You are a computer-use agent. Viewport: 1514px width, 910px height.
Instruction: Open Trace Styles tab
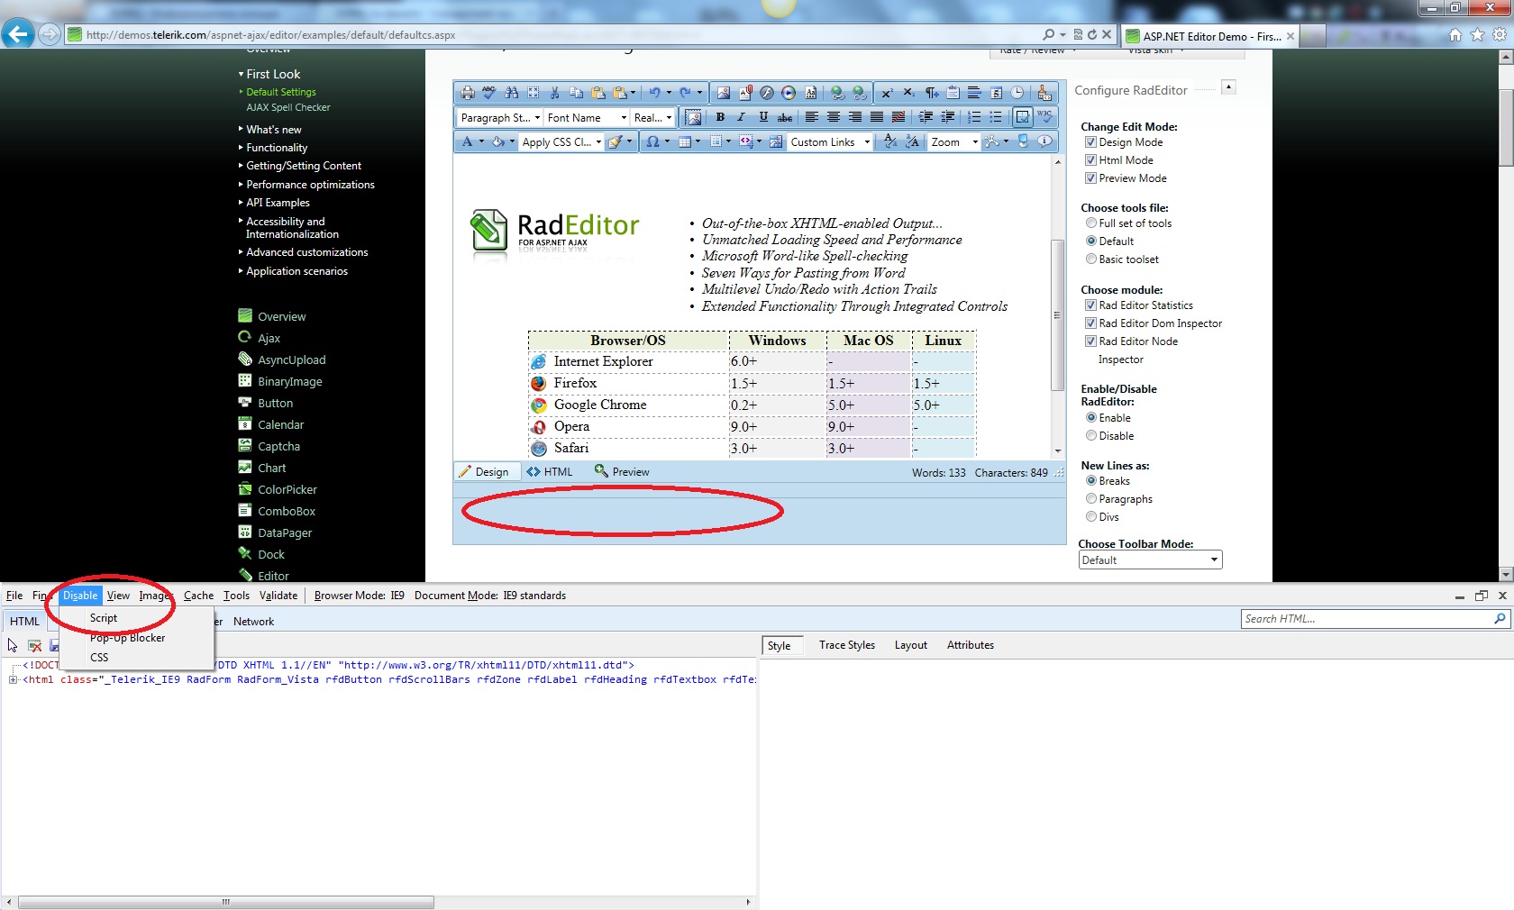coord(847,645)
